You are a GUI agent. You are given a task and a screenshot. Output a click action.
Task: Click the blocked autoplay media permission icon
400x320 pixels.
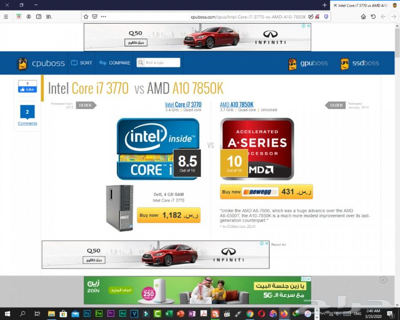(x=317, y=16)
